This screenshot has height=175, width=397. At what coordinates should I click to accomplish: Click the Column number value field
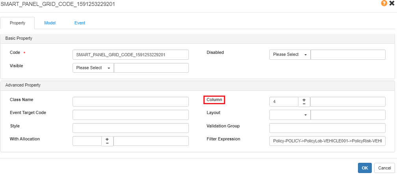(283, 102)
